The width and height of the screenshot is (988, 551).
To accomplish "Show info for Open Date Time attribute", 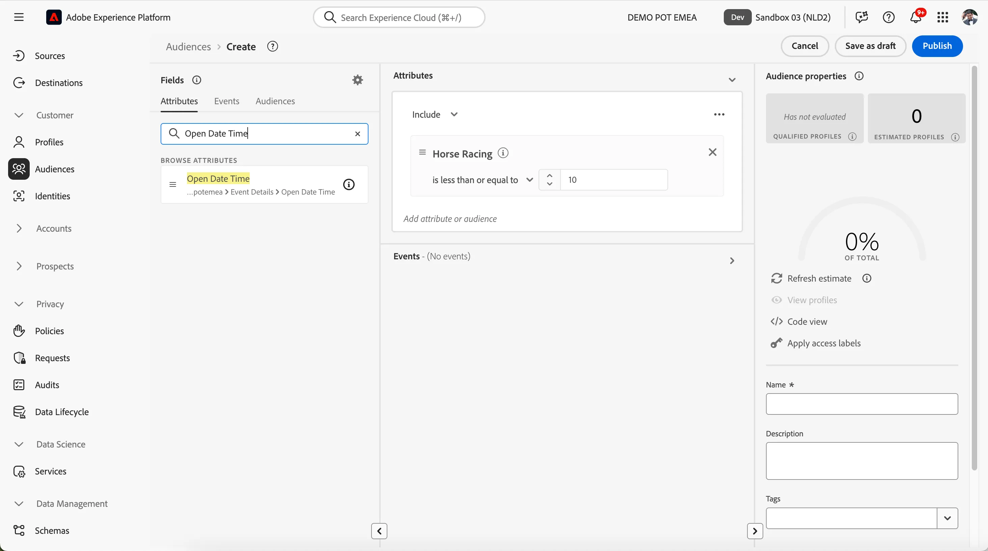I will tap(349, 184).
